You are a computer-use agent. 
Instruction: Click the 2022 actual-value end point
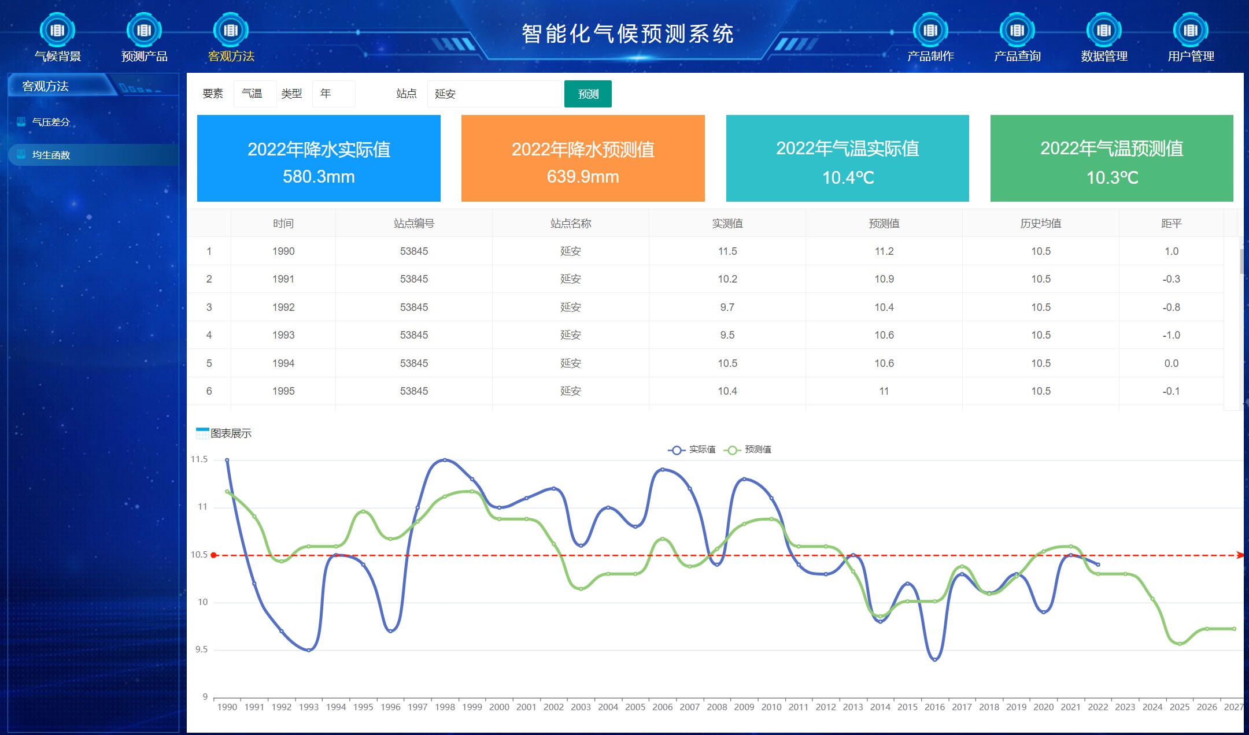1098,565
